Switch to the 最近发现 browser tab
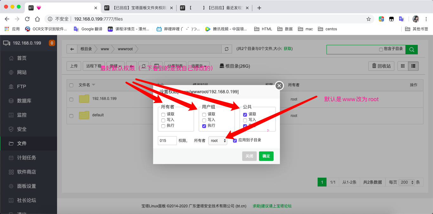The width and height of the screenshot is (433, 214). pyautogui.click(x=215, y=8)
